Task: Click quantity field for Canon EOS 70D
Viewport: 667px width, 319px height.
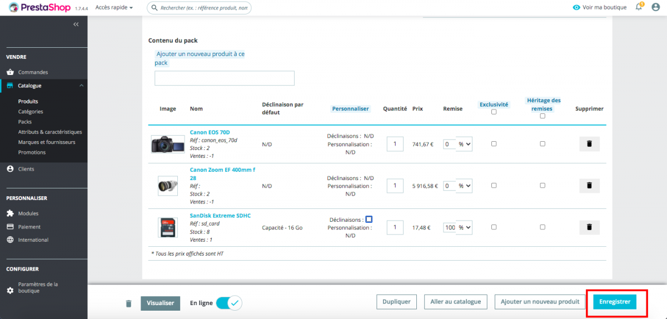Action: [395, 144]
